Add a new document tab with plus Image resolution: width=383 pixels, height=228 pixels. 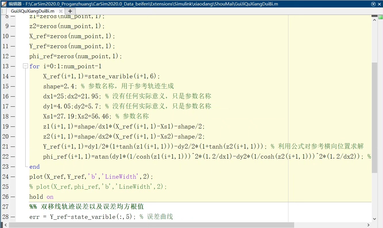tap(70, 11)
